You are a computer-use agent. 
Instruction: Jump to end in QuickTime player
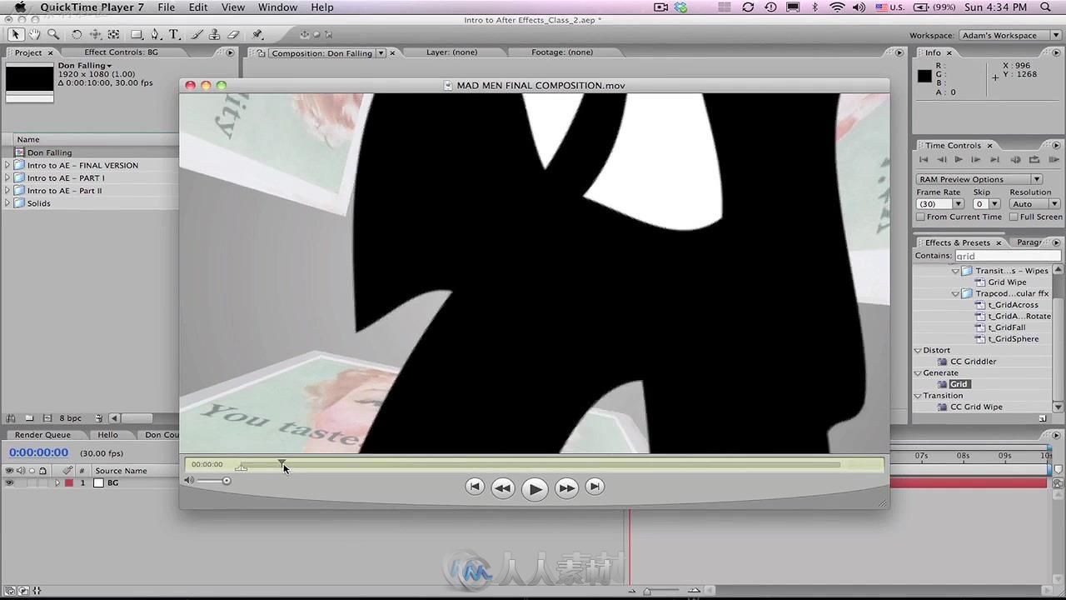coord(595,487)
